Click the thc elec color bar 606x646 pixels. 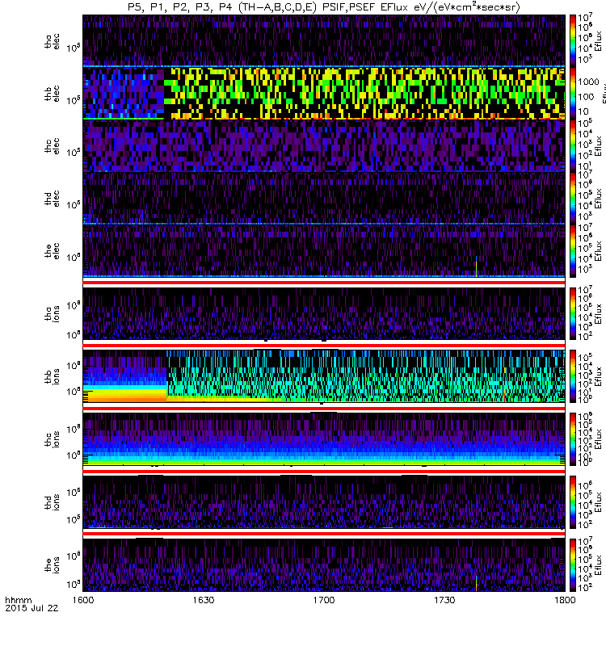[x=573, y=145]
